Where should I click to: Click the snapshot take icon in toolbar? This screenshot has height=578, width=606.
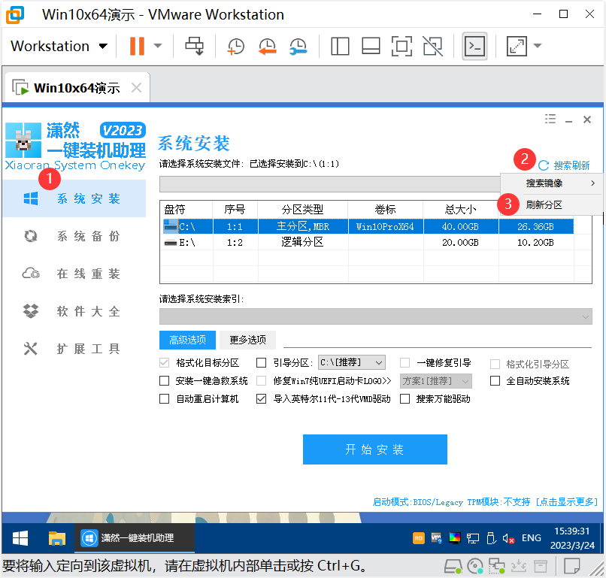(235, 47)
